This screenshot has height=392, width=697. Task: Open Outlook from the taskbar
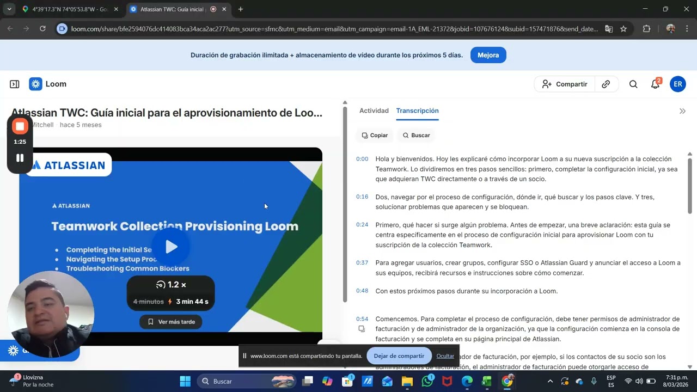(x=387, y=381)
